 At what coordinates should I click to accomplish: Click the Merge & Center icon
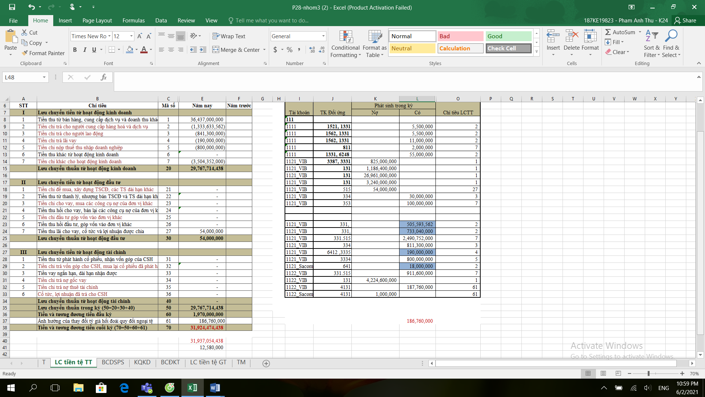pos(216,50)
